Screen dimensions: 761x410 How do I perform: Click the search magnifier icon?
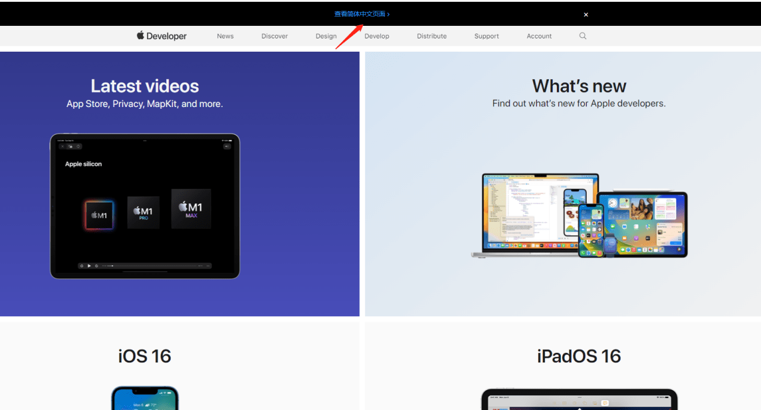583,36
